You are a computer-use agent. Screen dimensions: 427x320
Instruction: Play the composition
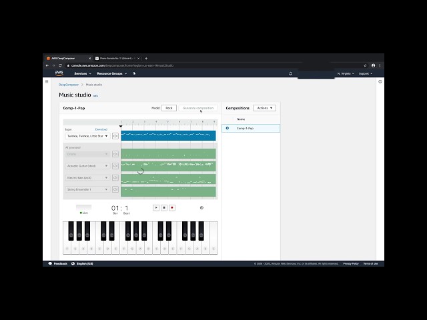tap(156, 208)
